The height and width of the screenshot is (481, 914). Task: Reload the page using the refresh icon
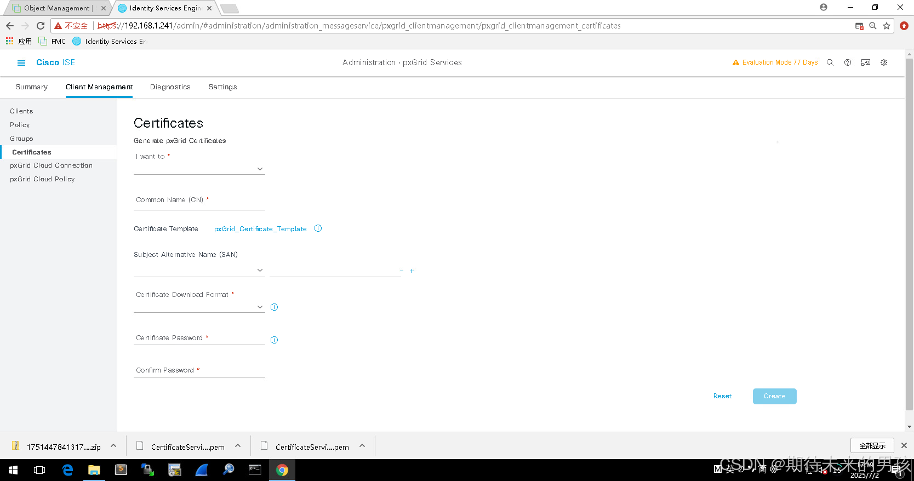tap(41, 26)
